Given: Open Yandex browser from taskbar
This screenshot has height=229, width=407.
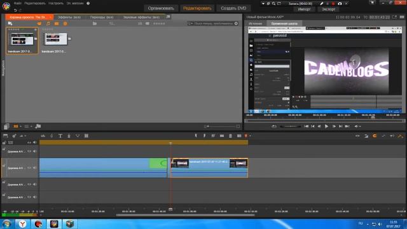Looking at the screenshot, I should [23, 223].
